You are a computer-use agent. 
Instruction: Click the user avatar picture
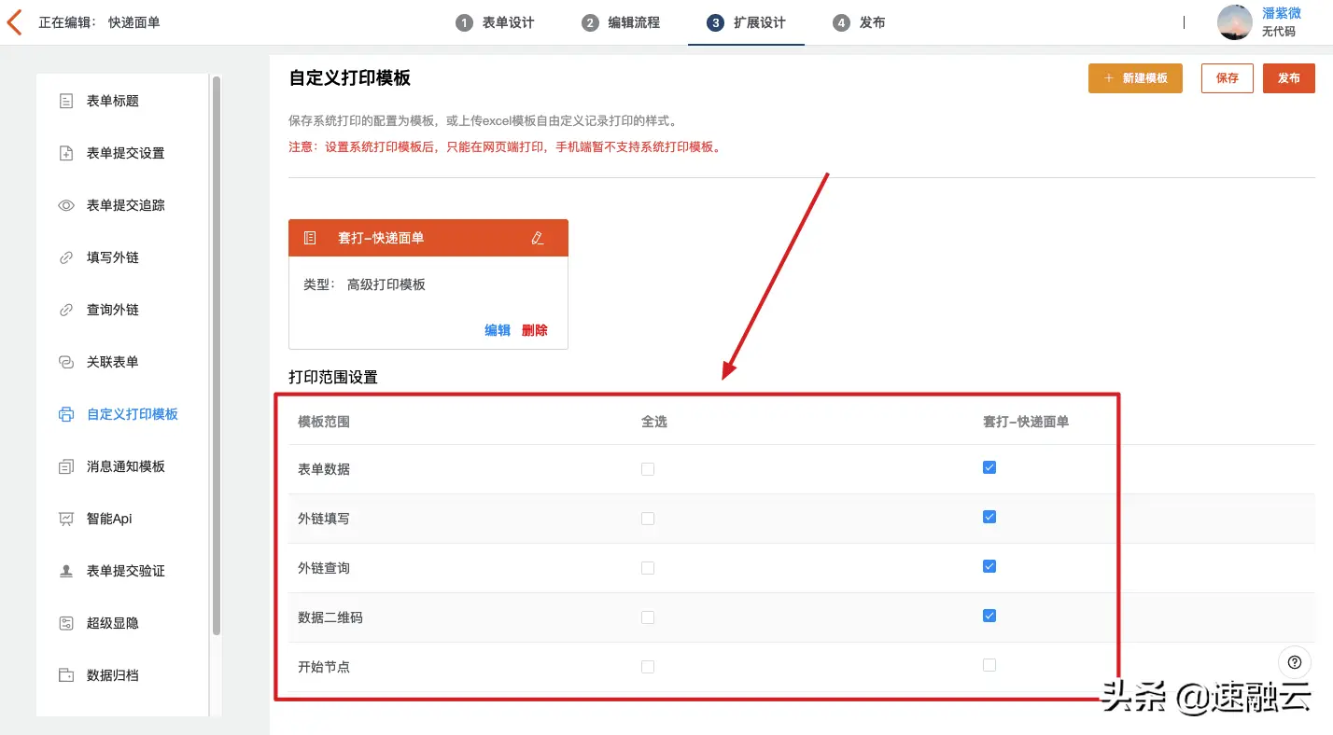coord(1234,22)
